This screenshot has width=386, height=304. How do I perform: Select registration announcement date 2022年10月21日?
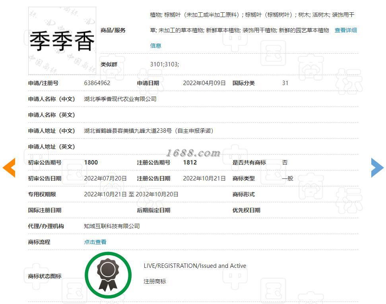click(204, 178)
